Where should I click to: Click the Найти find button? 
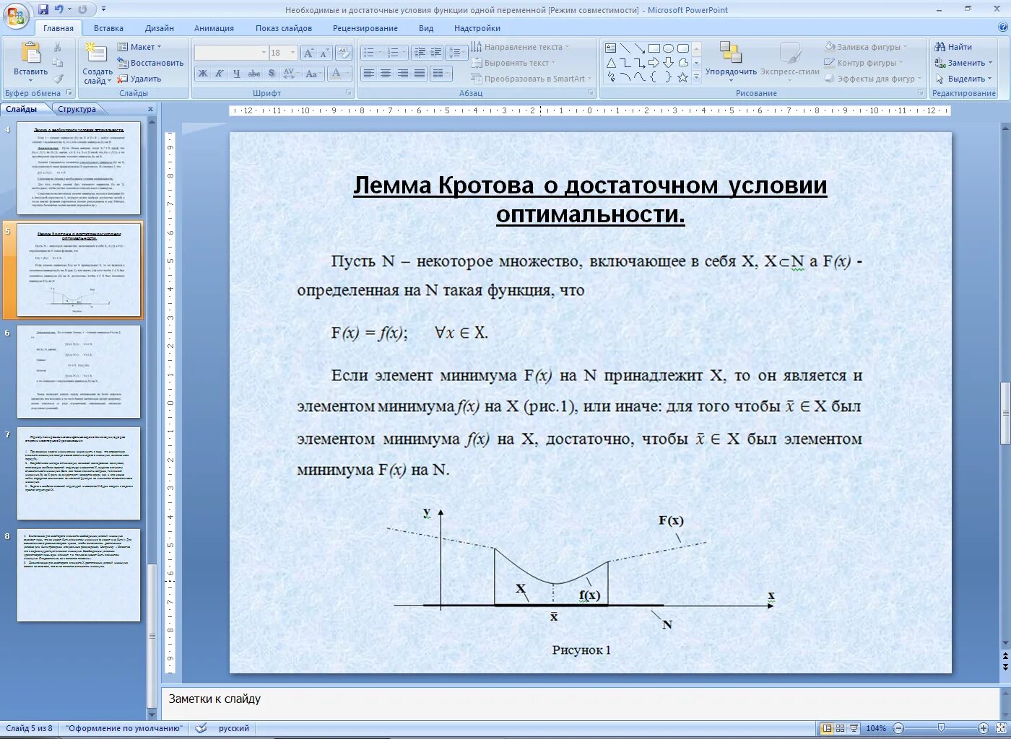(x=953, y=47)
